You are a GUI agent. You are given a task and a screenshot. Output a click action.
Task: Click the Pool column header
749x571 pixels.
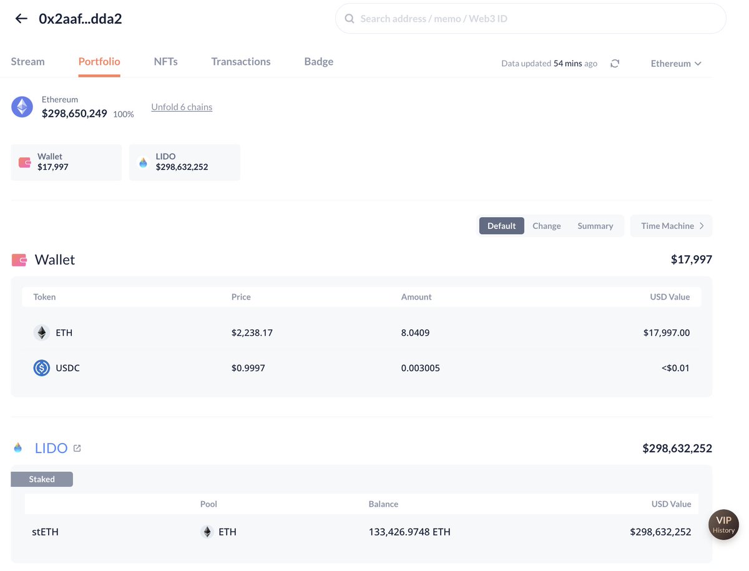click(x=208, y=504)
